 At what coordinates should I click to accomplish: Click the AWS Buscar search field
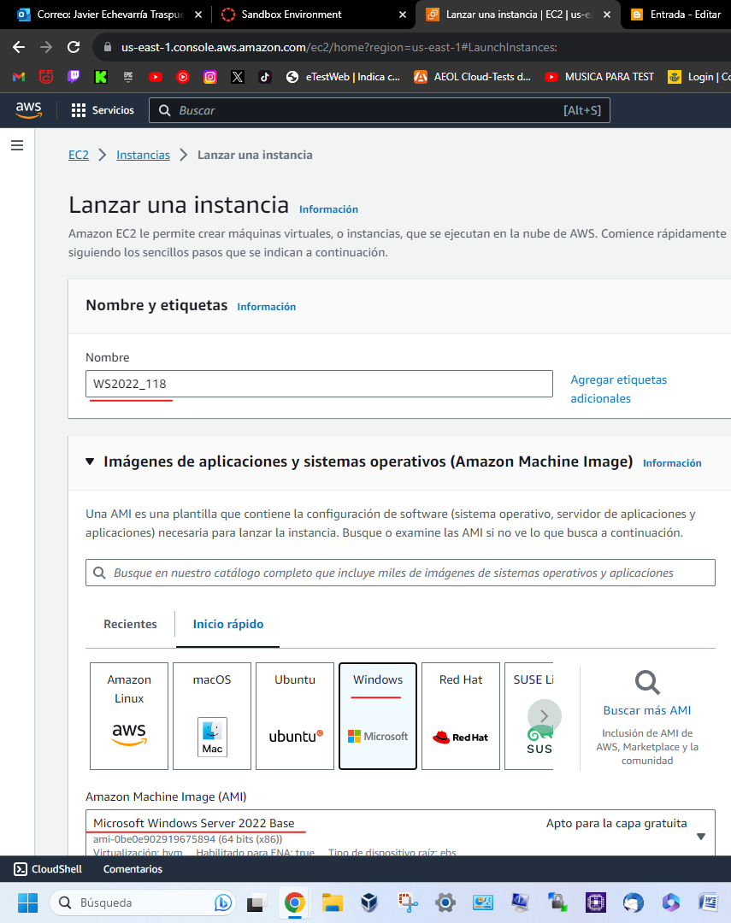pyautogui.click(x=380, y=110)
